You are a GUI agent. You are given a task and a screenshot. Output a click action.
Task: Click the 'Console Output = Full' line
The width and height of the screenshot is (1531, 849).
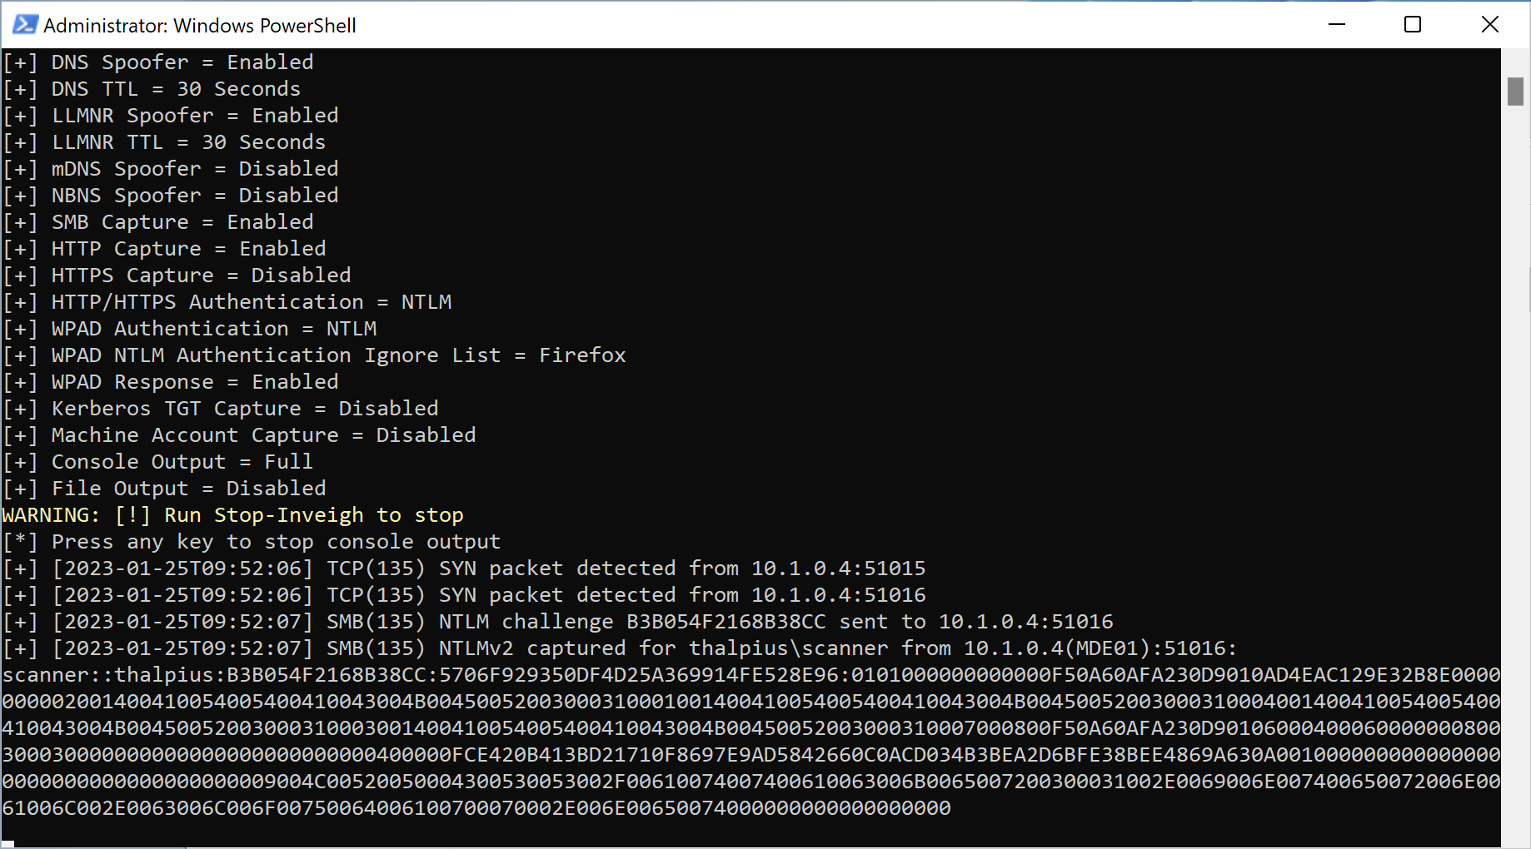point(182,462)
